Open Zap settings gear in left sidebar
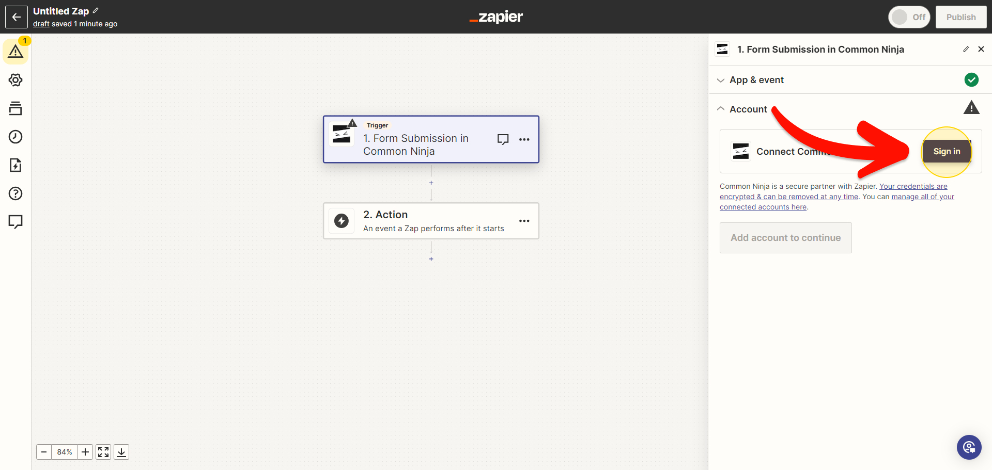This screenshot has width=992, height=470. pos(16,80)
